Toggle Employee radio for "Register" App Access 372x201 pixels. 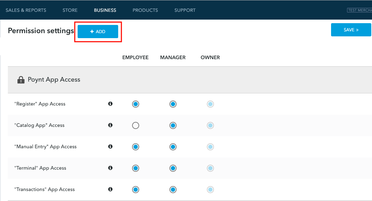click(136, 104)
